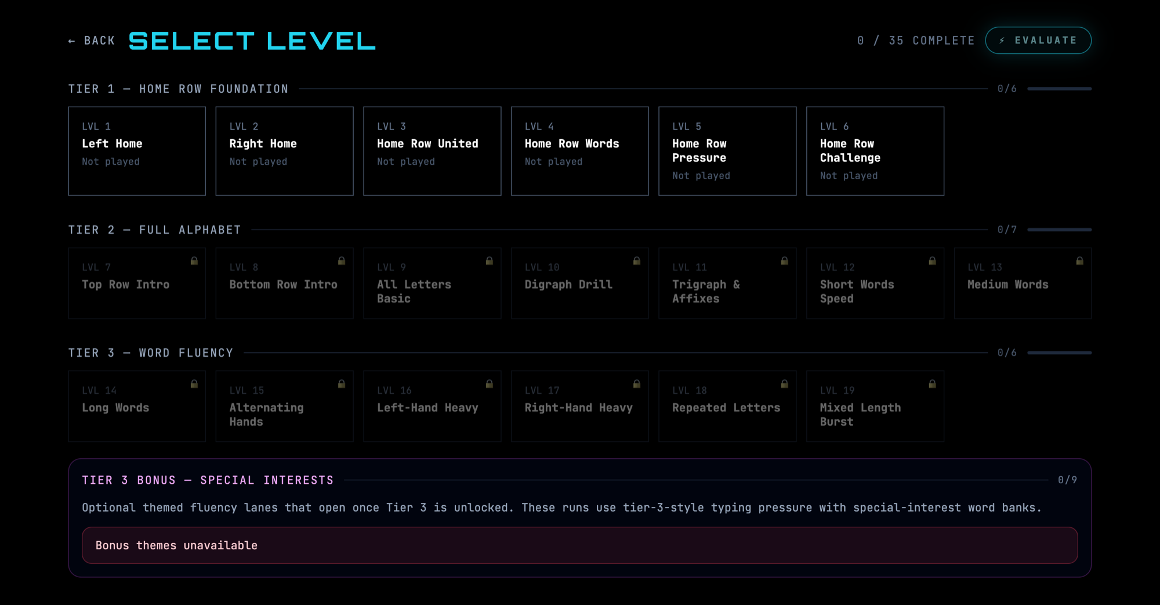Click the Tier 2 progress bar

(1059, 230)
